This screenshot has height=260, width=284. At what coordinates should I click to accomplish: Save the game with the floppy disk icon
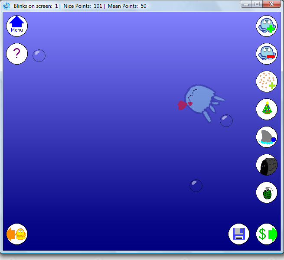coord(239,234)
